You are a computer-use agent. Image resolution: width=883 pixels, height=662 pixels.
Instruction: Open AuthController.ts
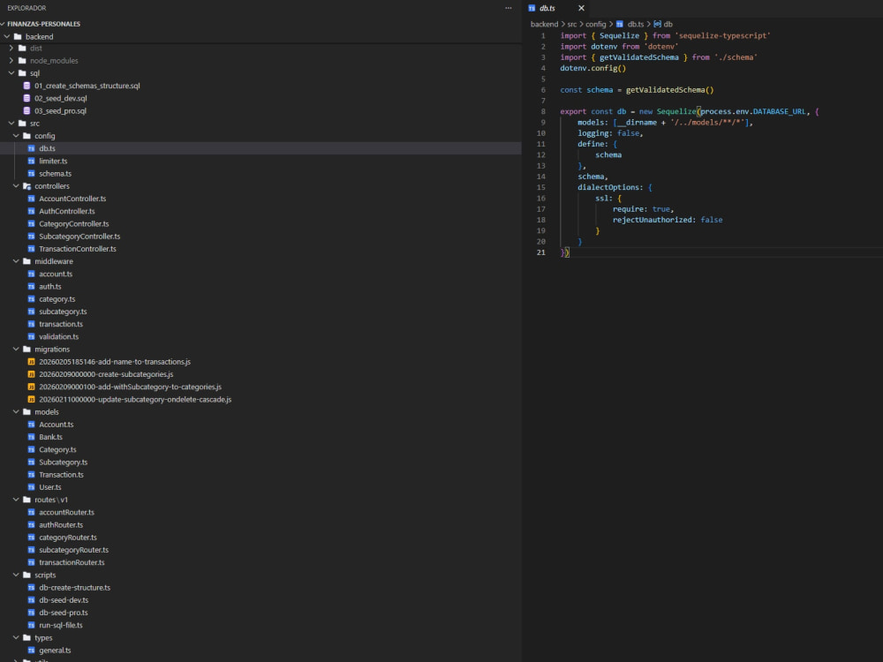[66, 211]
